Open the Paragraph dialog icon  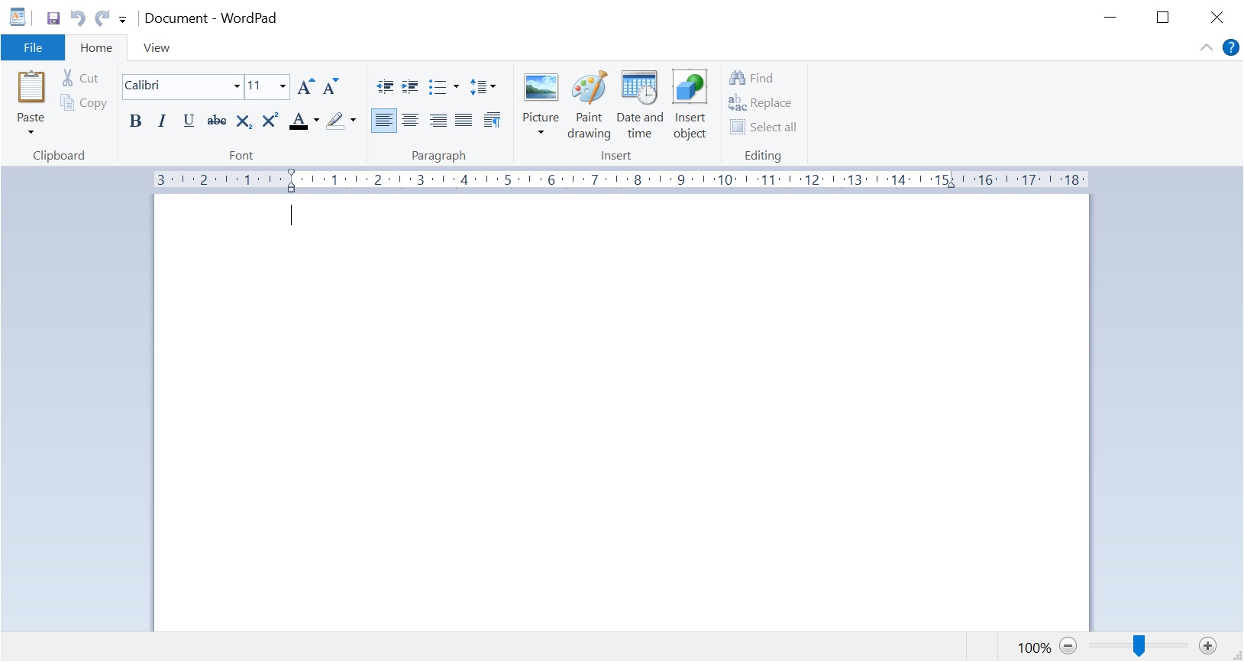493,121
